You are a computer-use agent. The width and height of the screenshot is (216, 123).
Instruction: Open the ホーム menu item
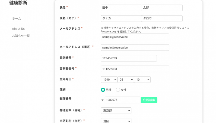(16, 19)
